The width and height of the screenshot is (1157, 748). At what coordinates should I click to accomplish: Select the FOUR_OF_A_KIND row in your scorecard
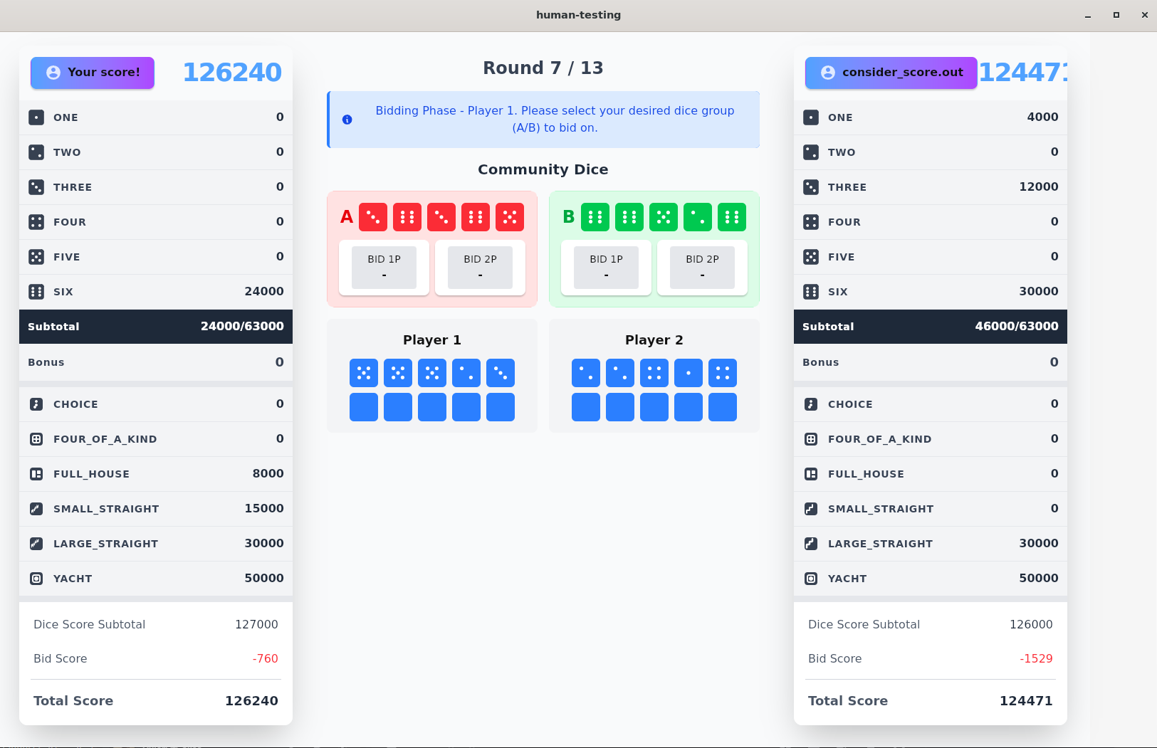click(x=156, y=439)
